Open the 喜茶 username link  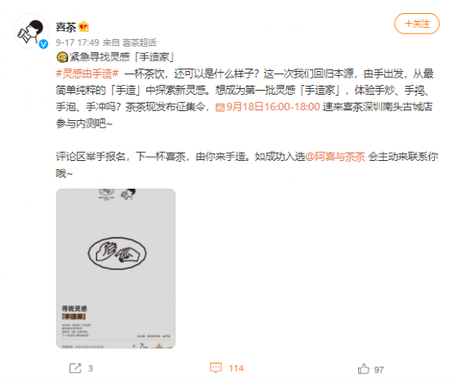click(66, 27)
